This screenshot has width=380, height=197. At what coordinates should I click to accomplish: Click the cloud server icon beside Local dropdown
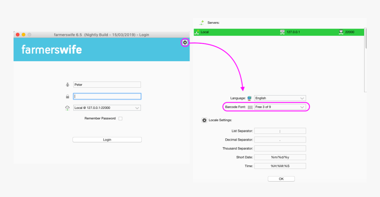pos(67,108)
